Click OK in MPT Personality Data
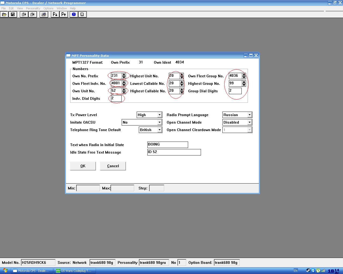The height and width of the screenshot is (274, 343). (83, 166)
